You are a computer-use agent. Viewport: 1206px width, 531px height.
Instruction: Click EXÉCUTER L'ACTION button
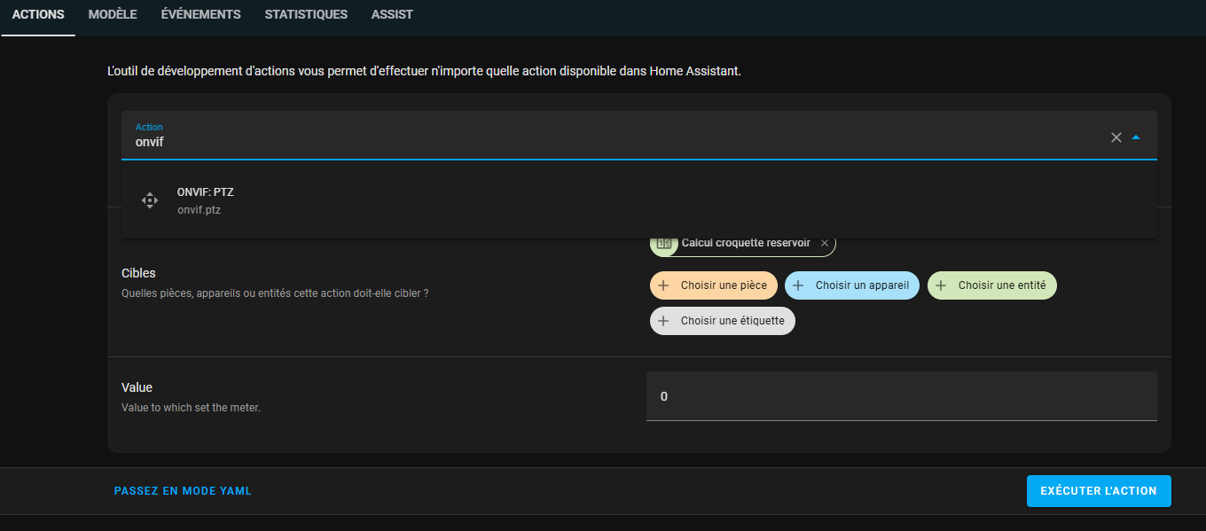pyautogui.click(x=1099, y=491)
